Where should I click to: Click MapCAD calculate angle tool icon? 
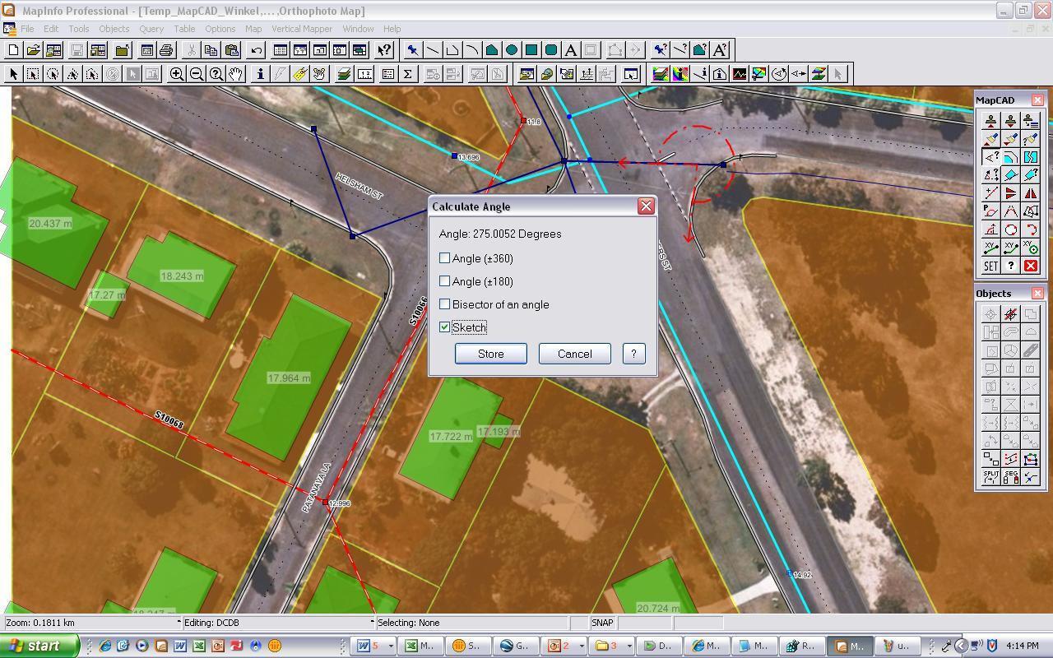coord(990,157)
